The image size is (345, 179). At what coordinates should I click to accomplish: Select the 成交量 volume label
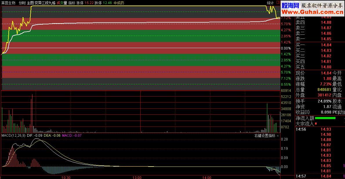[x=62, y=3]
